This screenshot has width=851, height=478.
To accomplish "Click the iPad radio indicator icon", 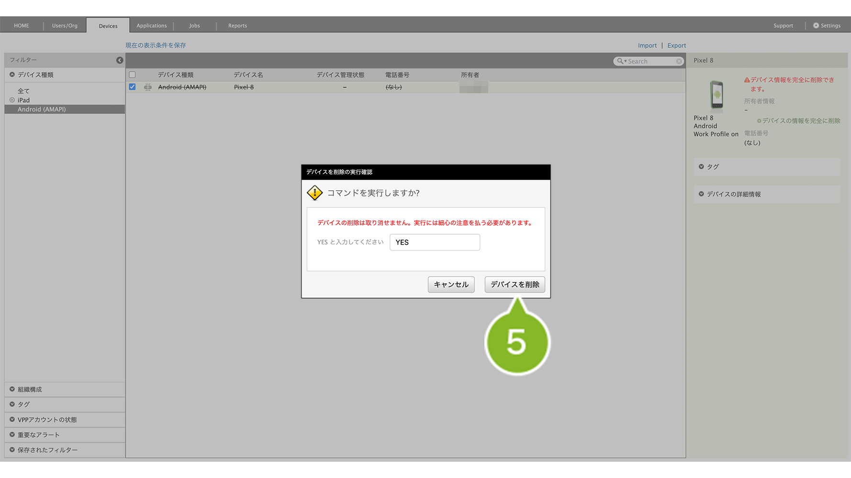I will click(x=12, y=100).
